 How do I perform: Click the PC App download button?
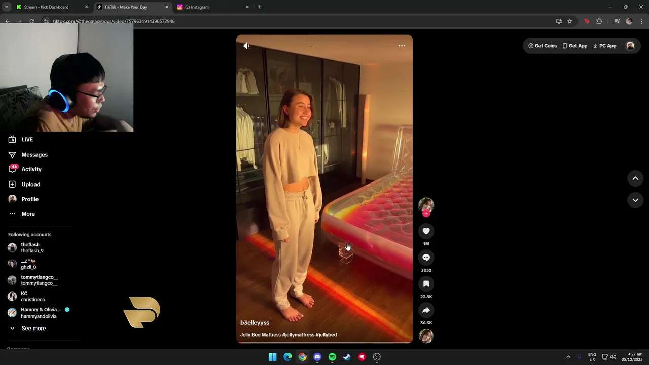(604, 46)
